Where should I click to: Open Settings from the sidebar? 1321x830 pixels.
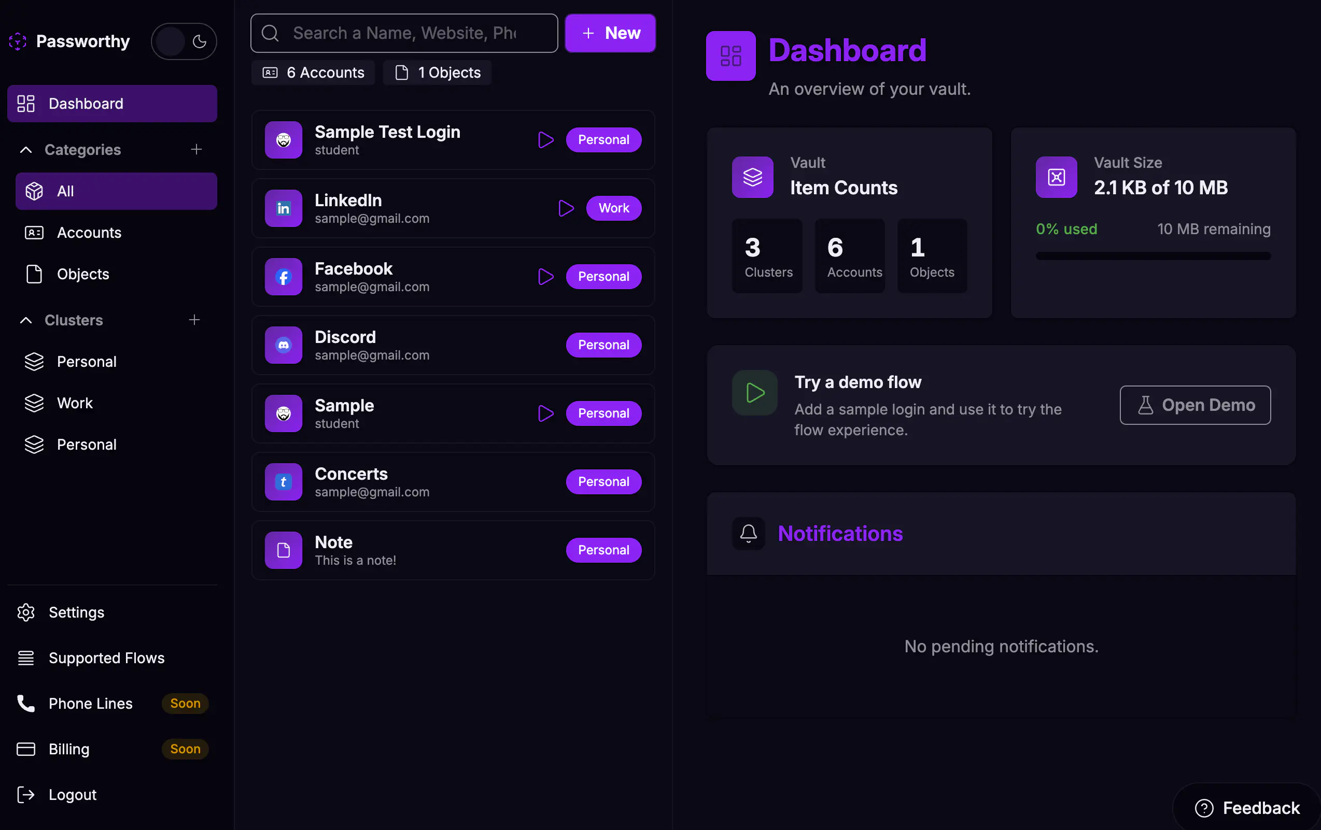(x=112, y=612)
